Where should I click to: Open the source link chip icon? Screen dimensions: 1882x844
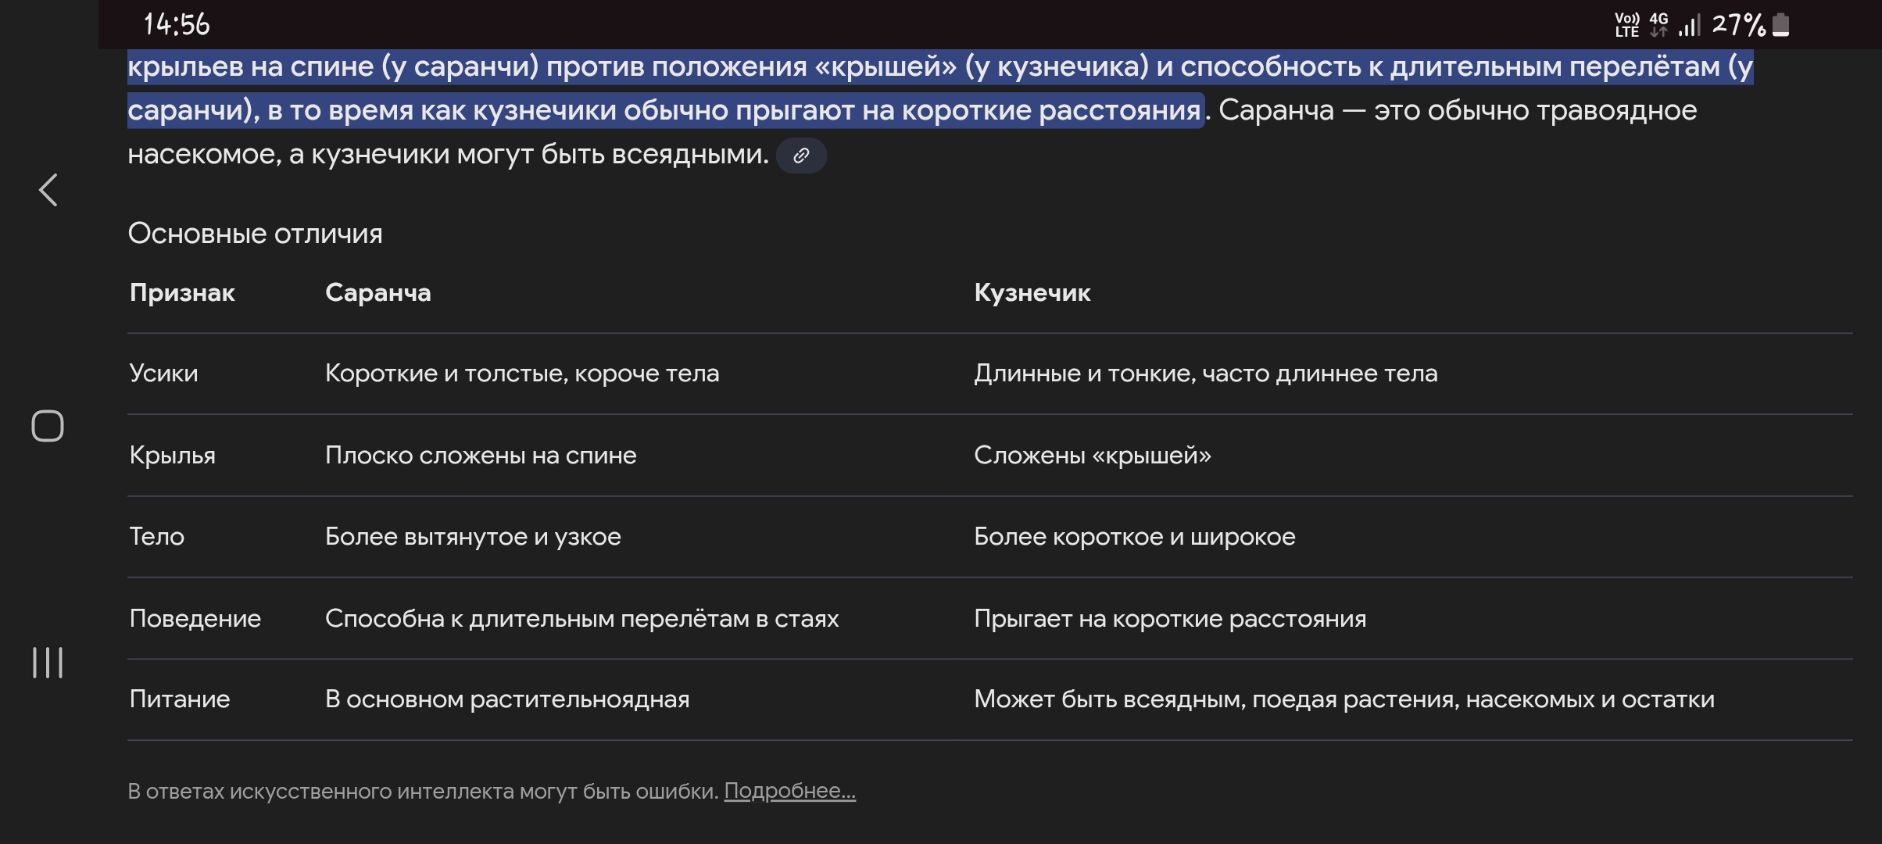(x=801, y=156)
